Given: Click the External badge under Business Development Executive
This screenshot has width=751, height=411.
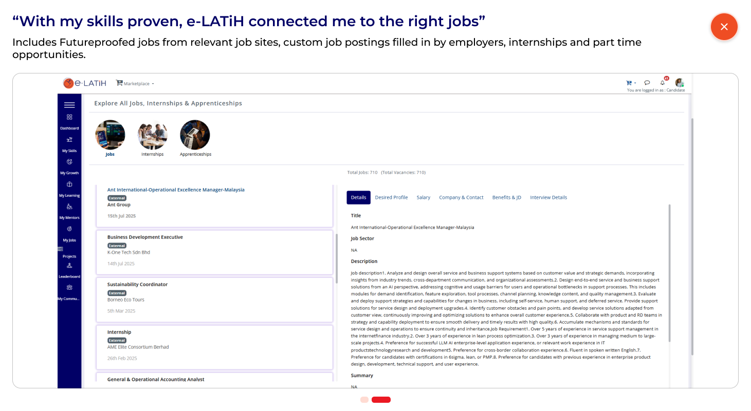Looking at the screenshot, I should tap(117, 246).
